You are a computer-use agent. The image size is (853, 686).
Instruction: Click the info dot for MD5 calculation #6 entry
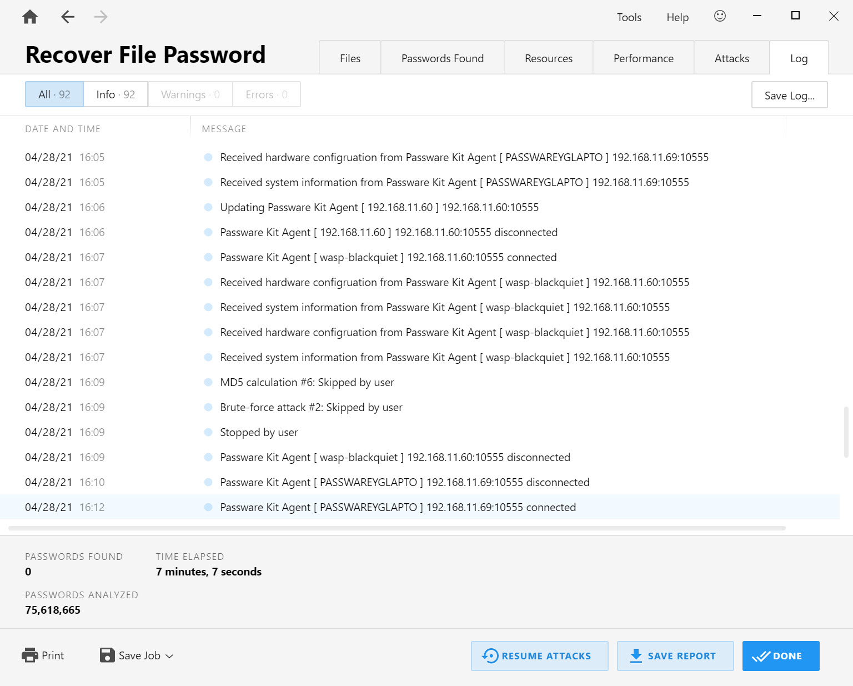click(x=208, y=382)
